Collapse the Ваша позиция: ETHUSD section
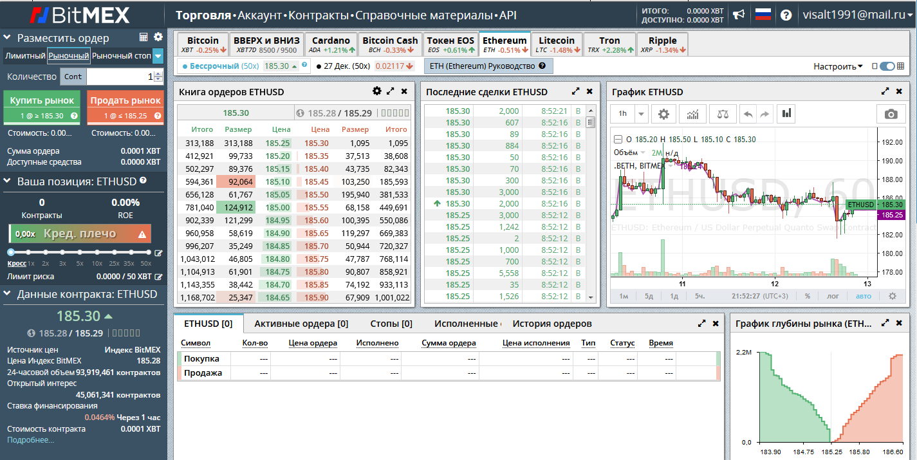The image size is (917, 460). (8, 181)
